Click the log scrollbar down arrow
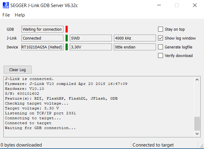 [197, 134]
